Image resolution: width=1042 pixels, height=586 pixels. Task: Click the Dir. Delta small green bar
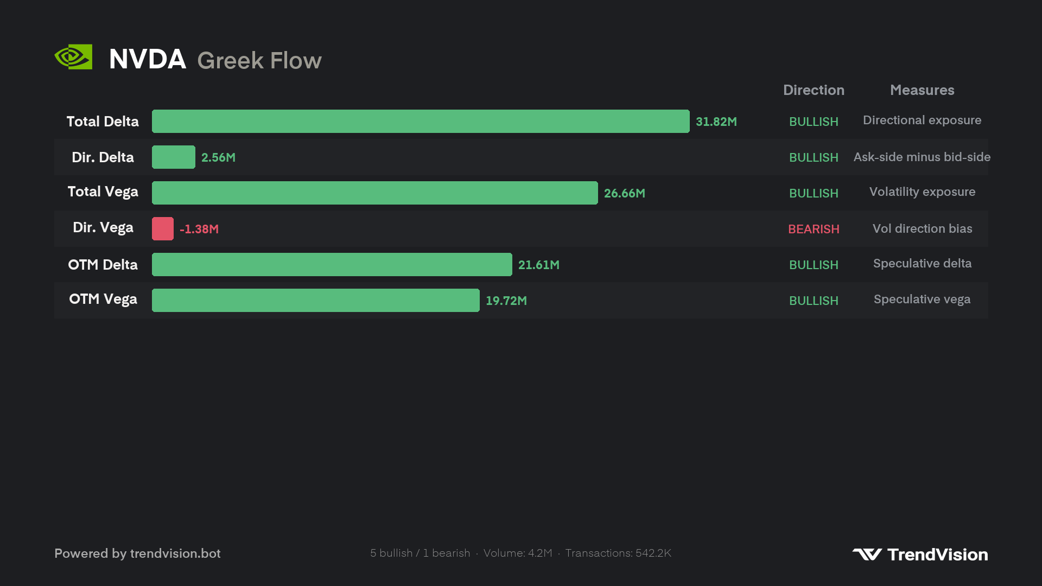point(174,157)
